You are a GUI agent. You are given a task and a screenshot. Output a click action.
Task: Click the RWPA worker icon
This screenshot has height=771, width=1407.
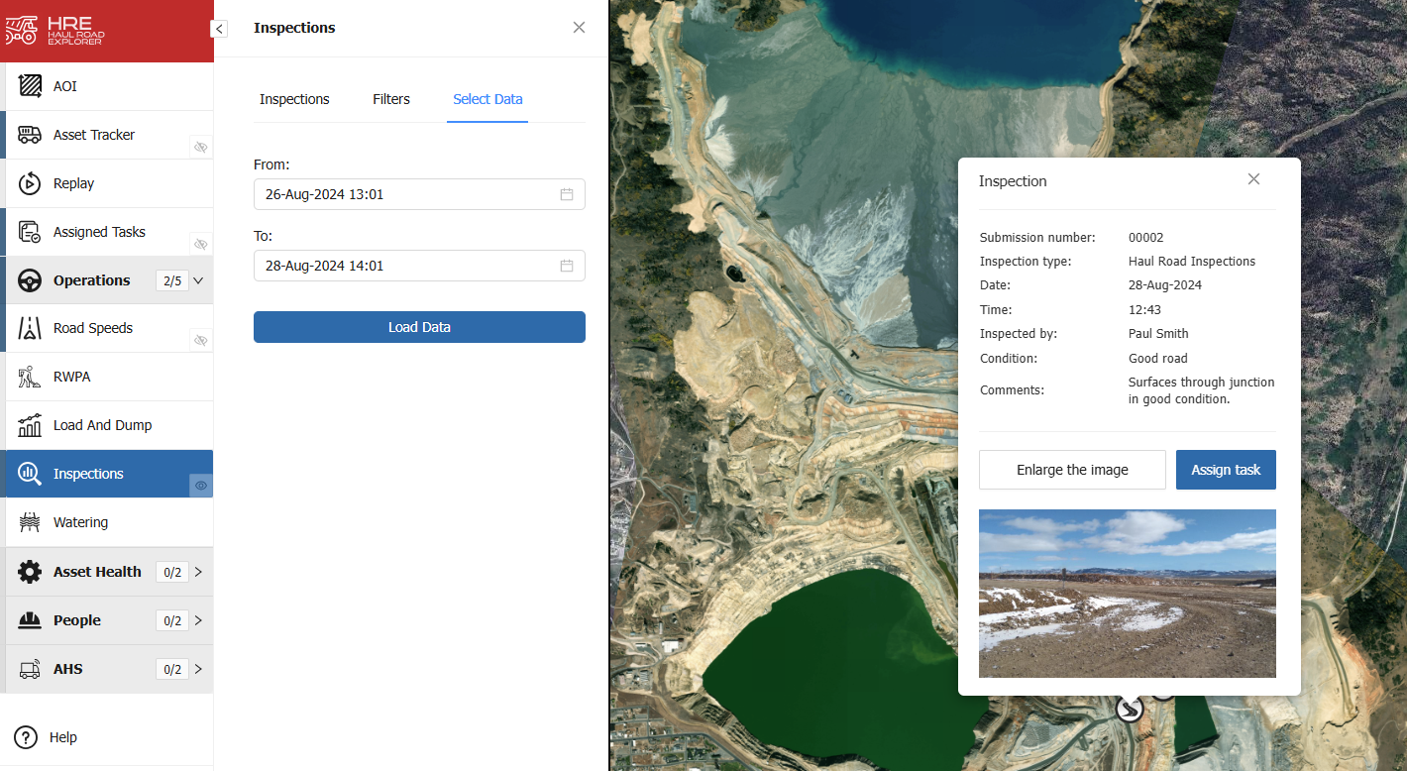[x=30, y=377]
